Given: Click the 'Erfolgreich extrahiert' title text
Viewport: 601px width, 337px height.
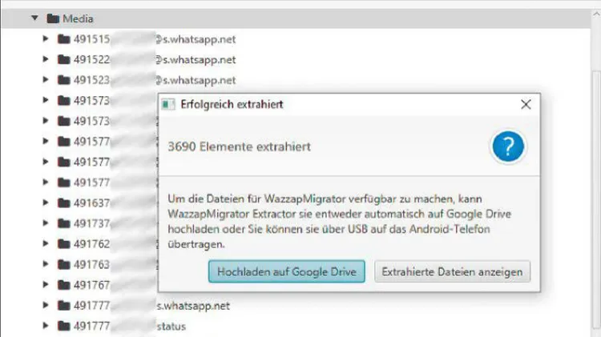Looking at the screenshot, I should pos(232,105).
